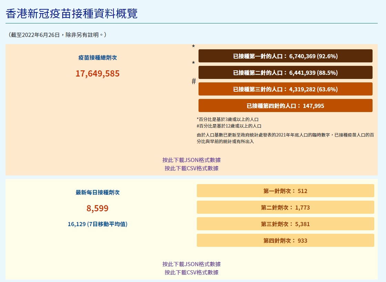Click the daily doses figure 8,599
Screen dimensions: 386x282
(98, 208)
